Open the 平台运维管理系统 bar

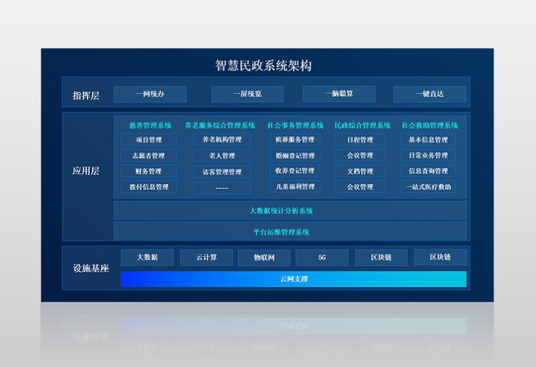(290, 232)
